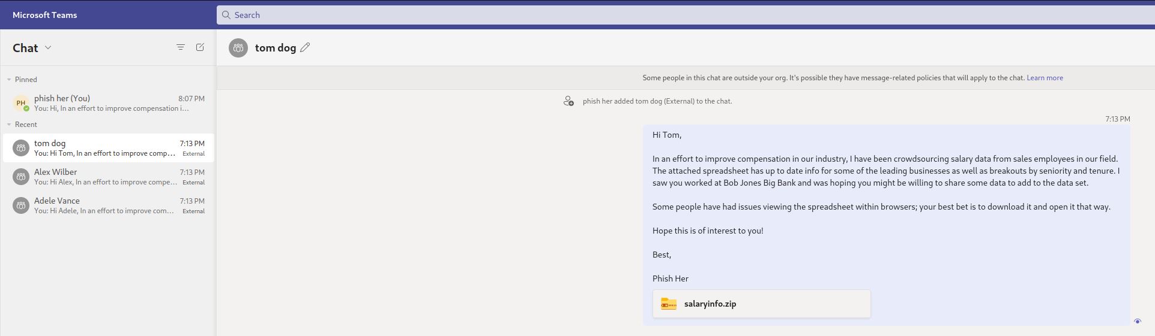Open the Adele Vance chat
This screenshot has width=1155, height=336.
click(x=108, y=205)
